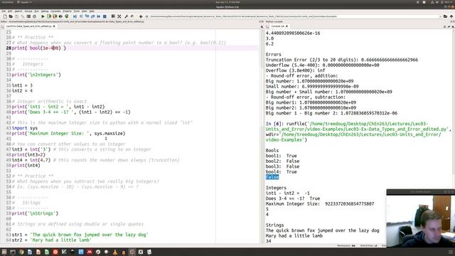Close the Console 1/A tab
Viewport: 455px width, 256px height.
287,26
